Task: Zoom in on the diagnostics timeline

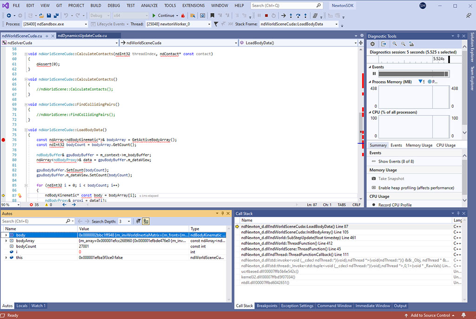Action: click(x=394, y=44)
